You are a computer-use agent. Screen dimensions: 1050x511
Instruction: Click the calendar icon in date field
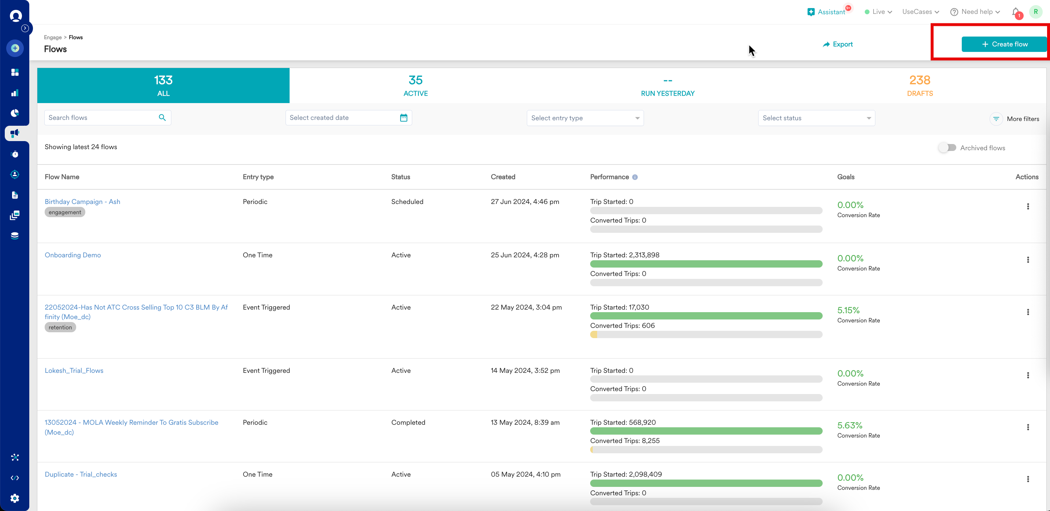(x=403, y=118)
